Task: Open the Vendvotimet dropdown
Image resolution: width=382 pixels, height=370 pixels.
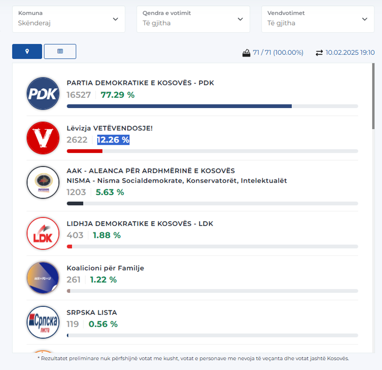Action: pos(318,19)
